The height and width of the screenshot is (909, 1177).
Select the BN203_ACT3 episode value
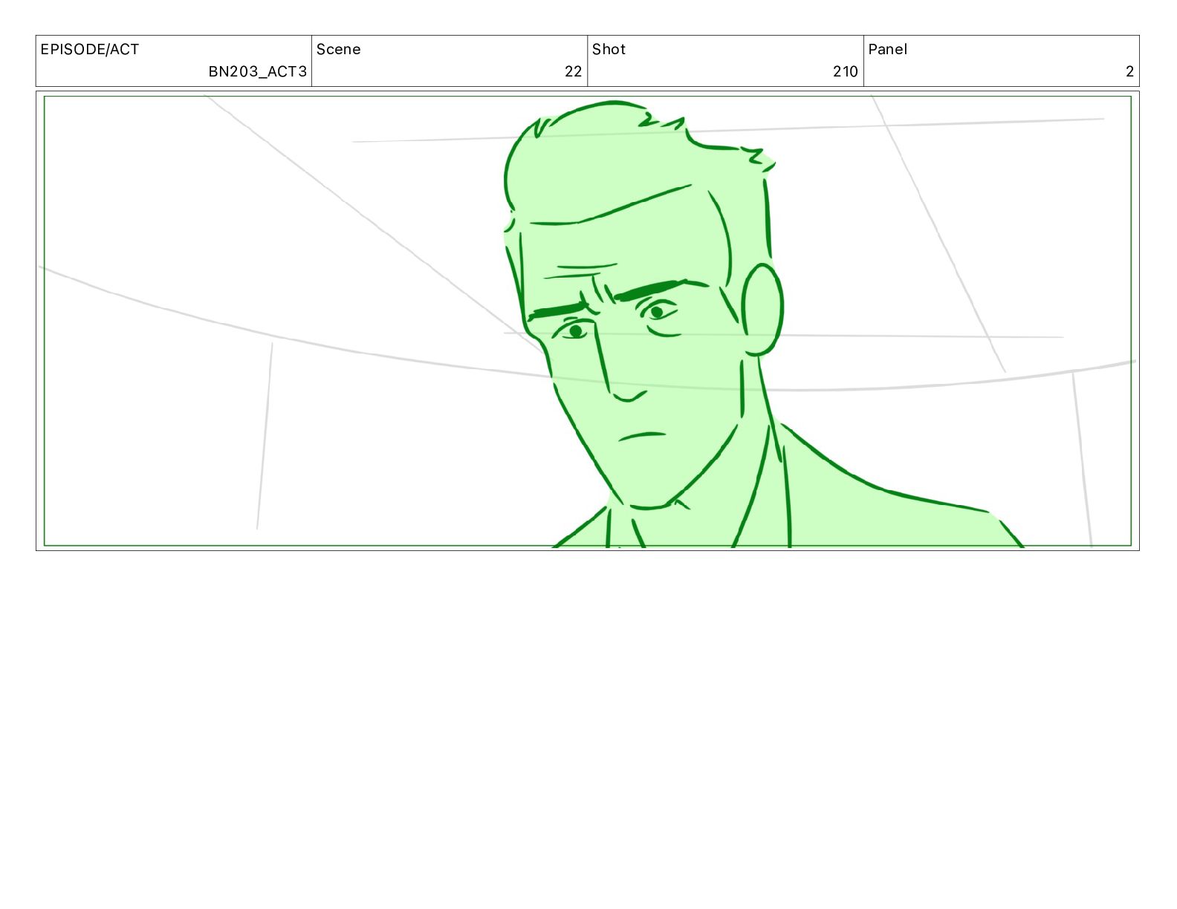tap(257, 71)
